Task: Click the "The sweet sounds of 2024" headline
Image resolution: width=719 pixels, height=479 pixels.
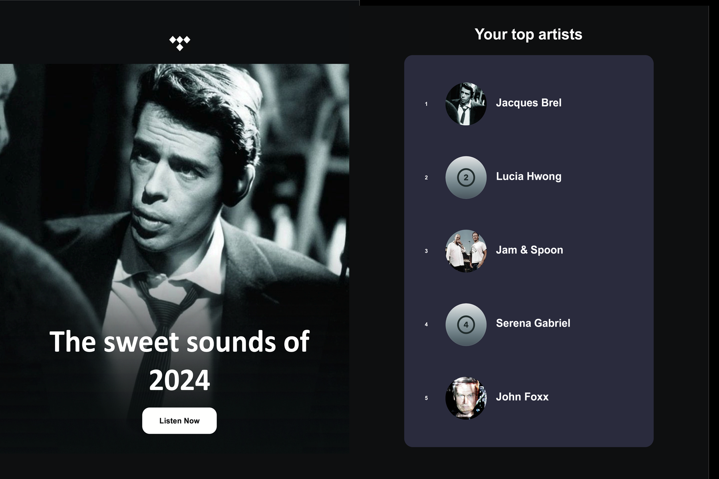Action: coord(179,360)
